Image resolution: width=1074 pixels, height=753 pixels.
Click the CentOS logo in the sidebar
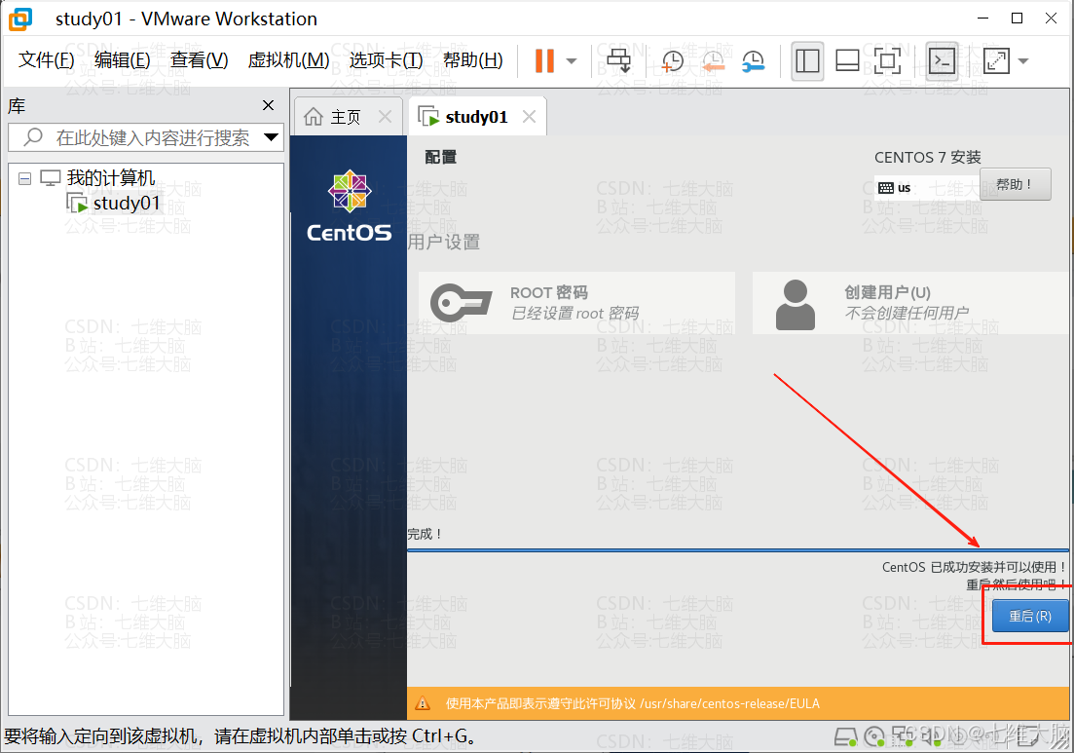coord(350,207)
